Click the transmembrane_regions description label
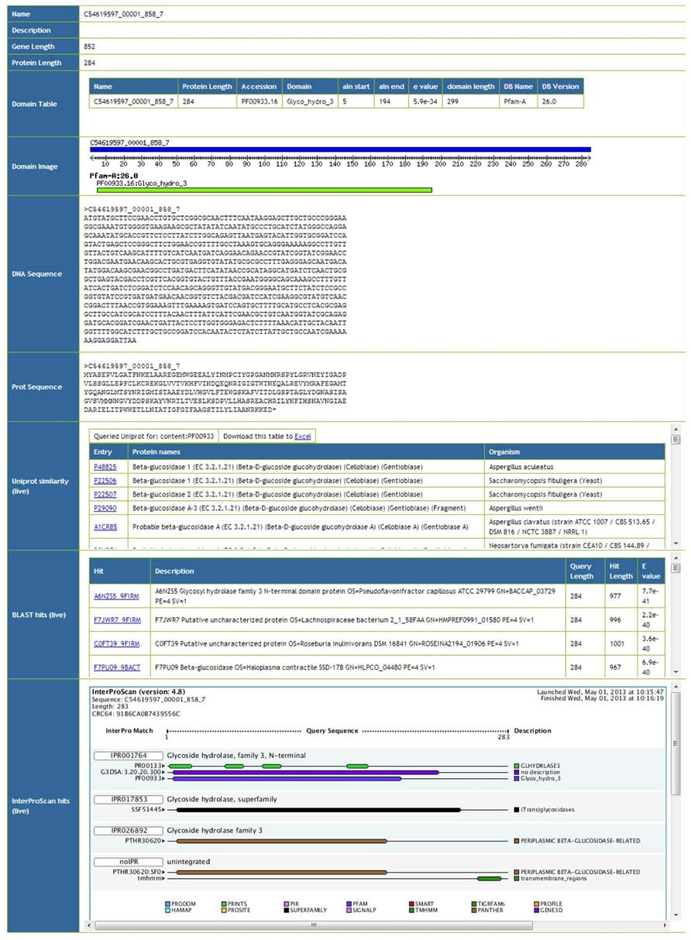This screenshot has height=940, width=691. [x=554, y=878]
